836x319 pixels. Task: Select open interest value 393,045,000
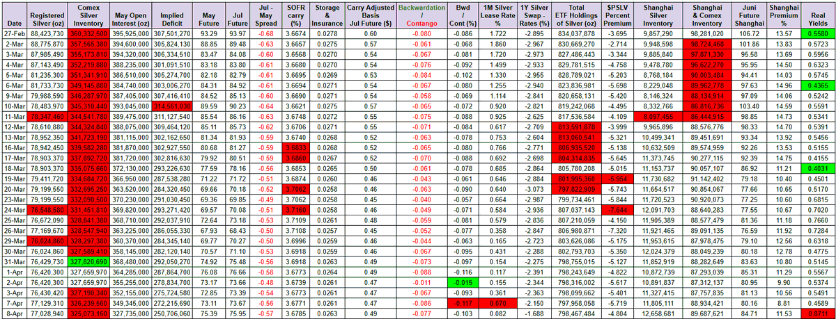(x=130, y=106)
